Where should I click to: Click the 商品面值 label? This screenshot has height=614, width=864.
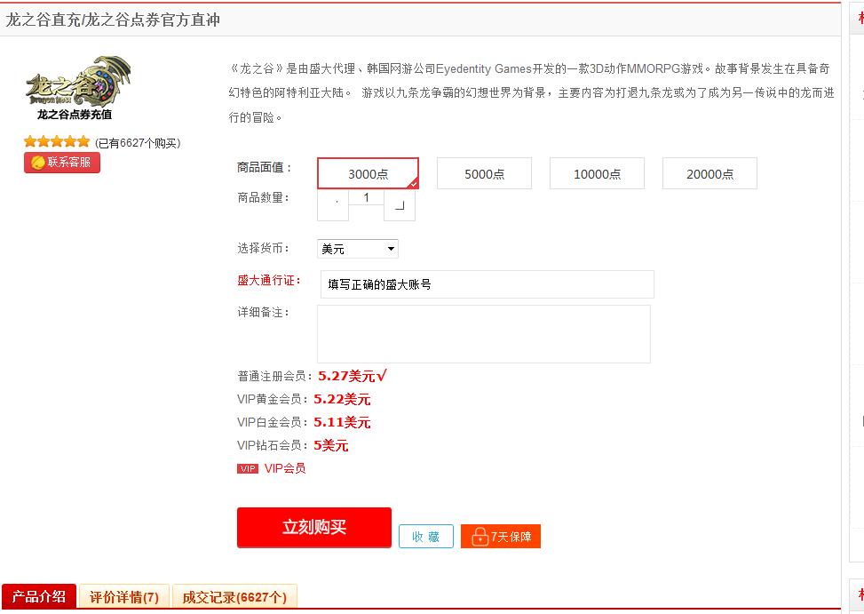click(x=265, y=168)
